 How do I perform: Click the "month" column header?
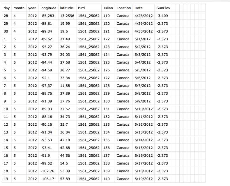click(19, 8)
